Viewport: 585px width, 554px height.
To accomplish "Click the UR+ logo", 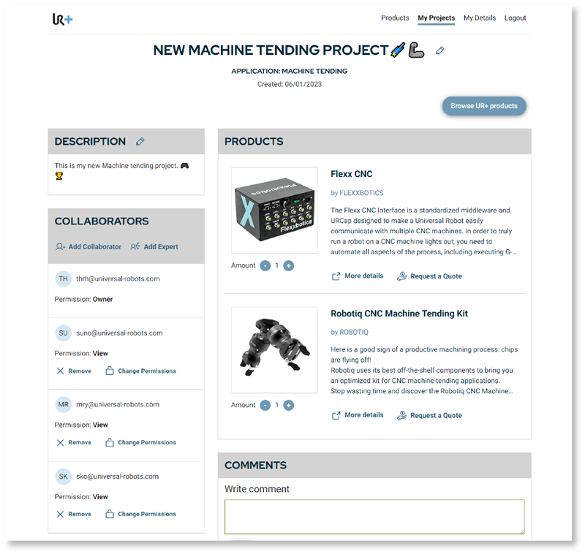I will pyautogui.click(x=63, y=19).
